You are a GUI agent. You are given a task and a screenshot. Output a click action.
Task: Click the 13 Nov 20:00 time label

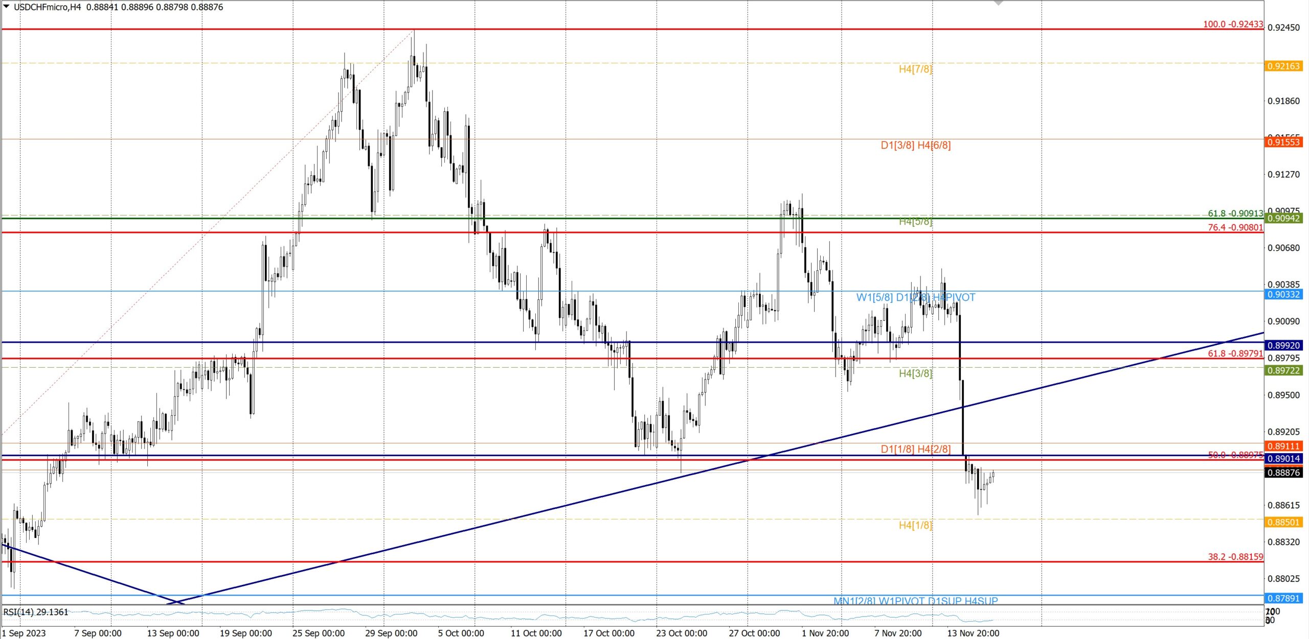pyautogui.click(x=973, y=633)
